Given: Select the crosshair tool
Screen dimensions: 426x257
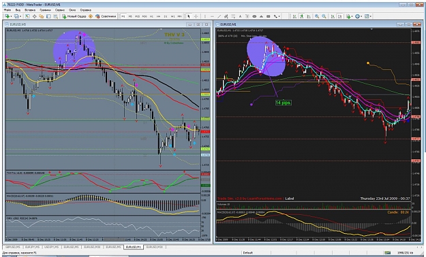Looking at the screenshot, I should [x=196, y=16].
